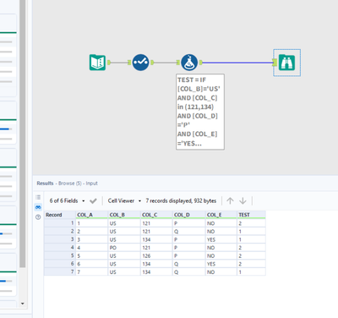338x318 pixels.
Task: Click the NO cell in row 5
Action: click(221, 255)
